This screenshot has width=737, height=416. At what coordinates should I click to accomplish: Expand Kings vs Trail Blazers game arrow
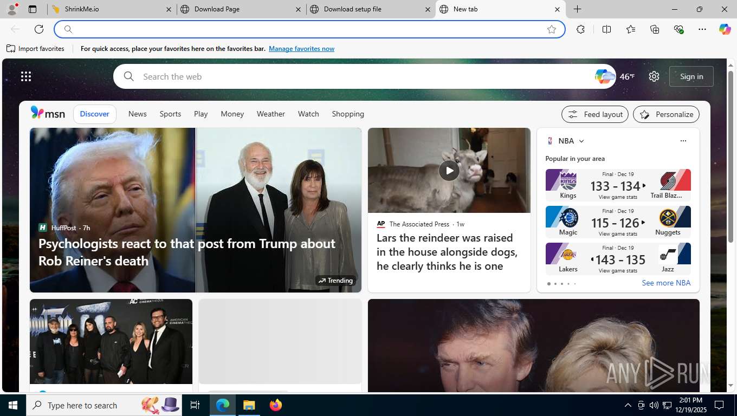click(x=644, y=186)
